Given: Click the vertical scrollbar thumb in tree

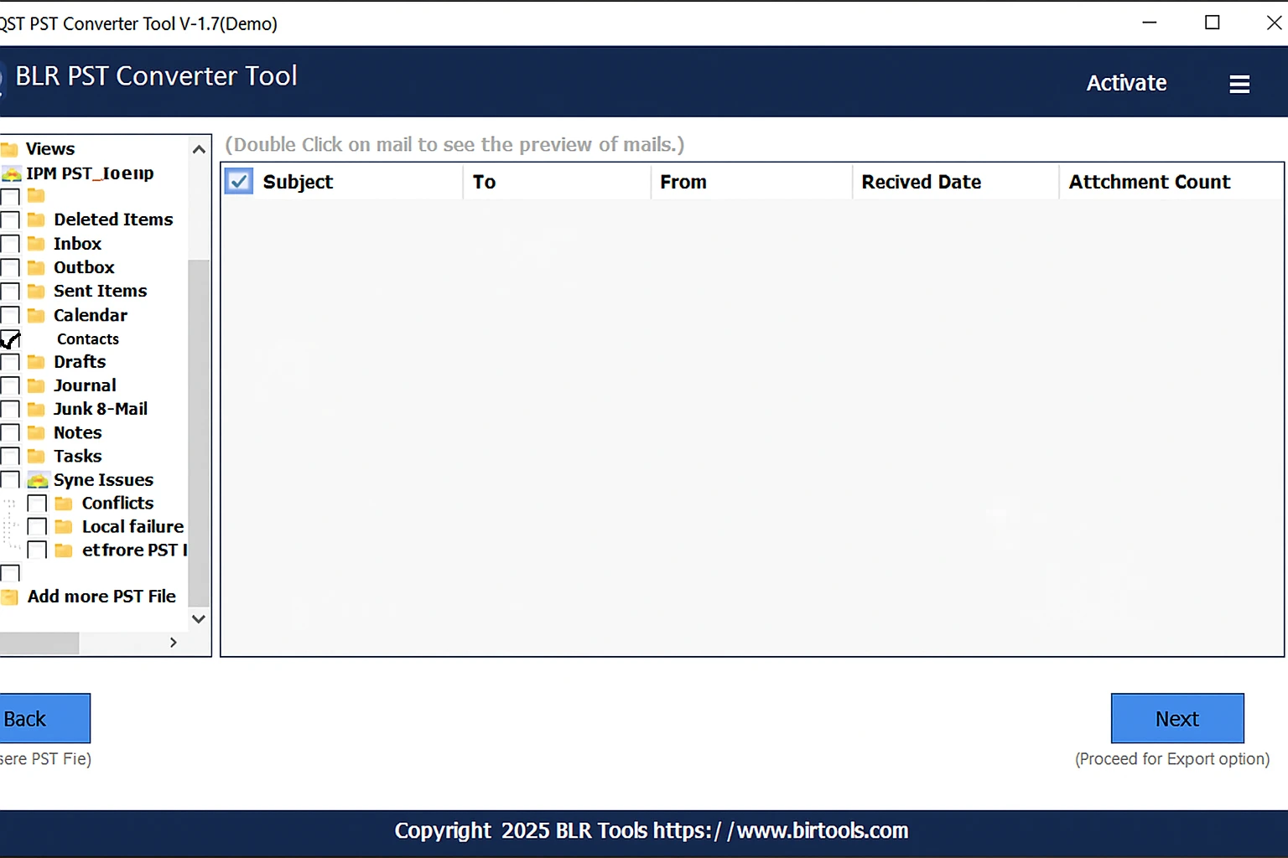Looking at the screenshot, I should 199,432.
